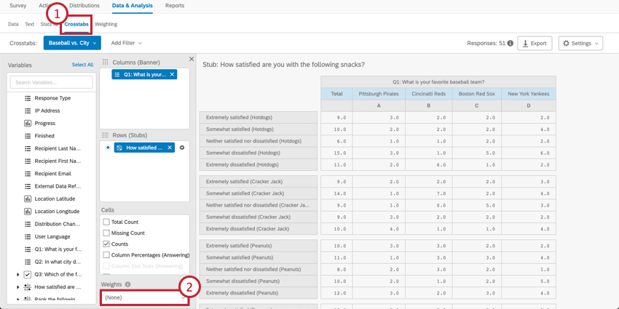Viewport: 619px width, 309px height.
Task: Open the Baseball vs. City crosstab dropdown
Action: 72,44
